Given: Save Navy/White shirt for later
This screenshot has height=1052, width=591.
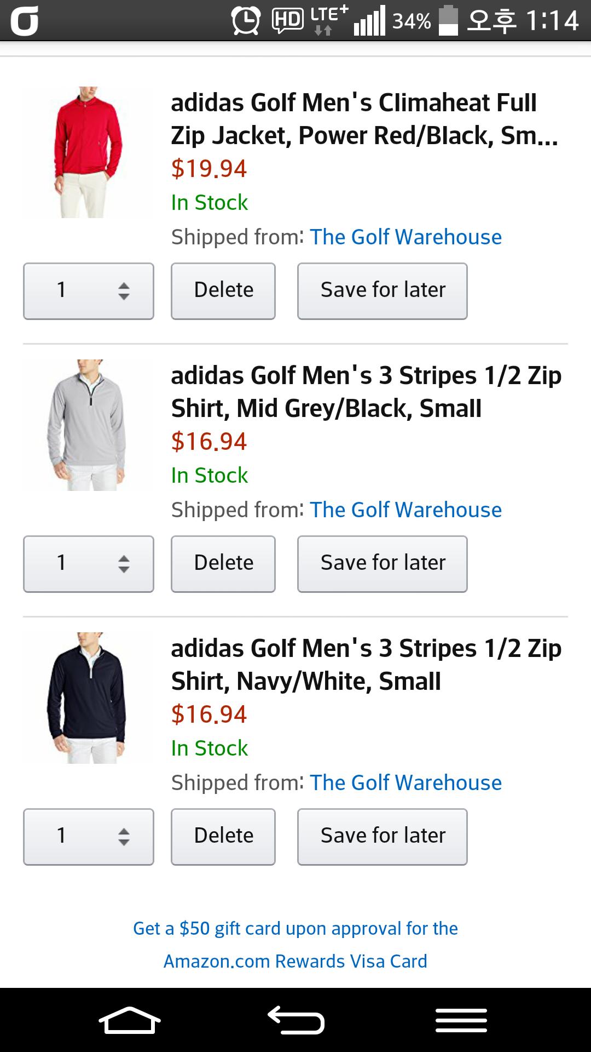Looking at the screenshot, I should [x=383, y=837].
